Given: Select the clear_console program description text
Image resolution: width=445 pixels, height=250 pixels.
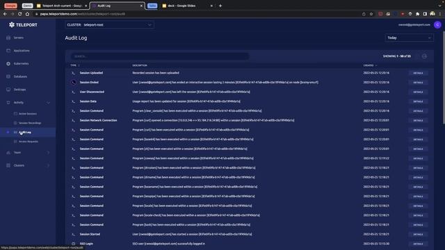Looking at the screenshot, I should [x=197, y=111].
